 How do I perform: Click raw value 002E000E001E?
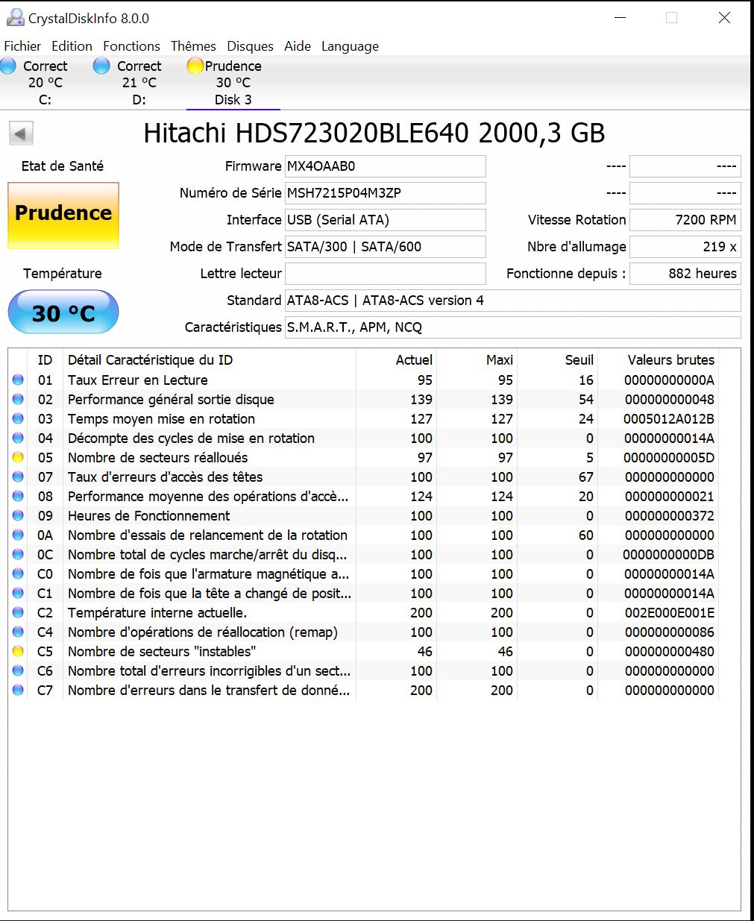[x=670, y=612]
